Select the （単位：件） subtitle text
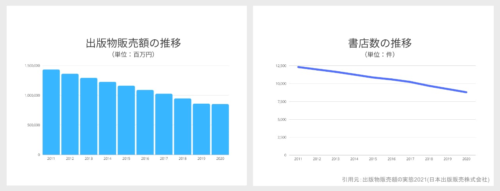 pos(380,55)
